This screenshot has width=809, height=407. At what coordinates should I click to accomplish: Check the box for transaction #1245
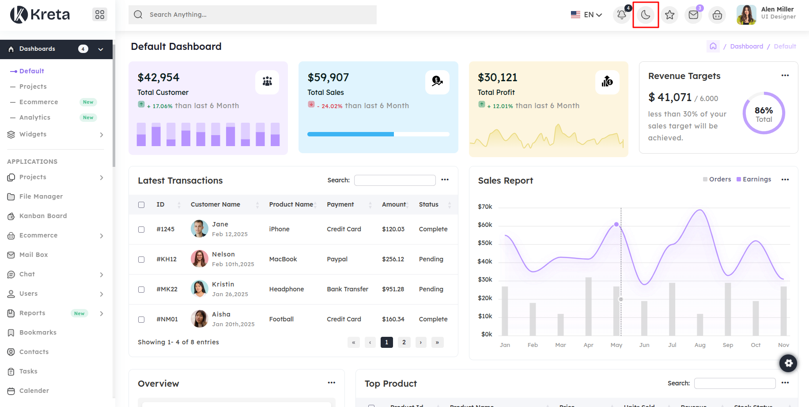[x=141, y=230]
